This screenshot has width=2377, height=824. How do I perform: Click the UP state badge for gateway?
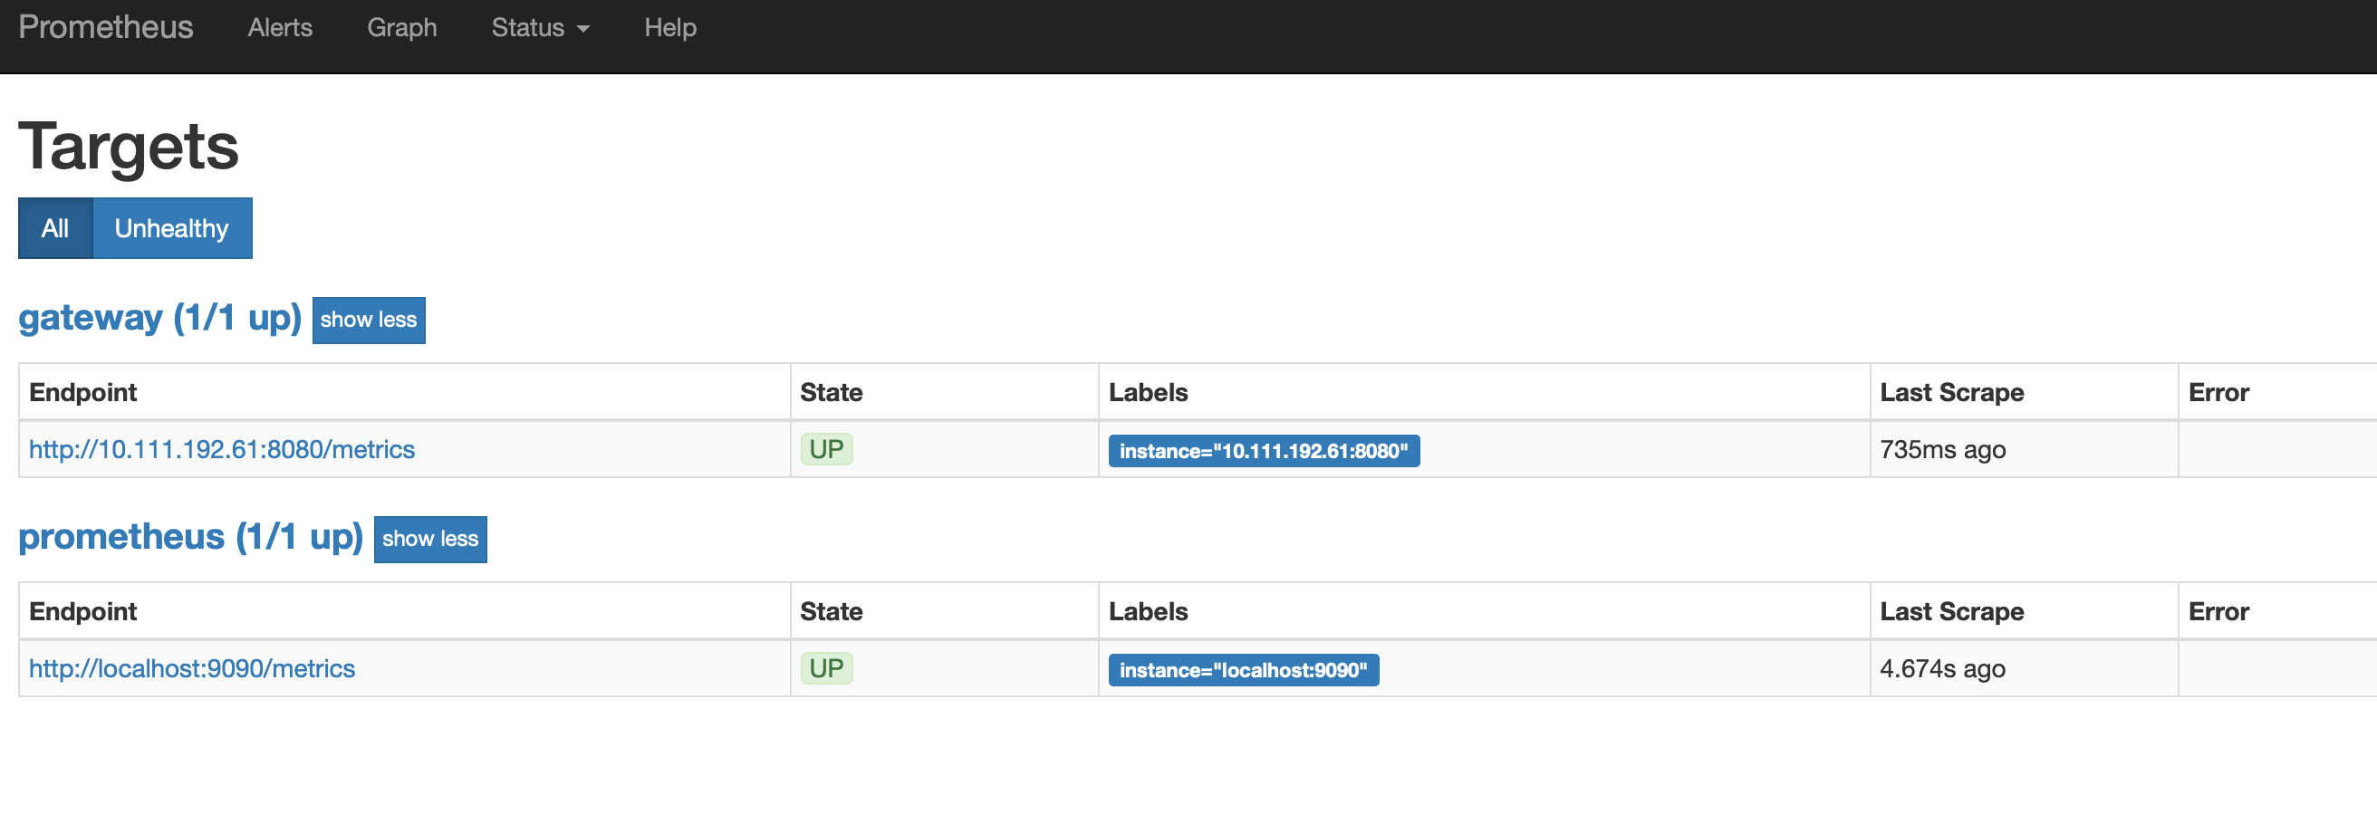[826, 448]
